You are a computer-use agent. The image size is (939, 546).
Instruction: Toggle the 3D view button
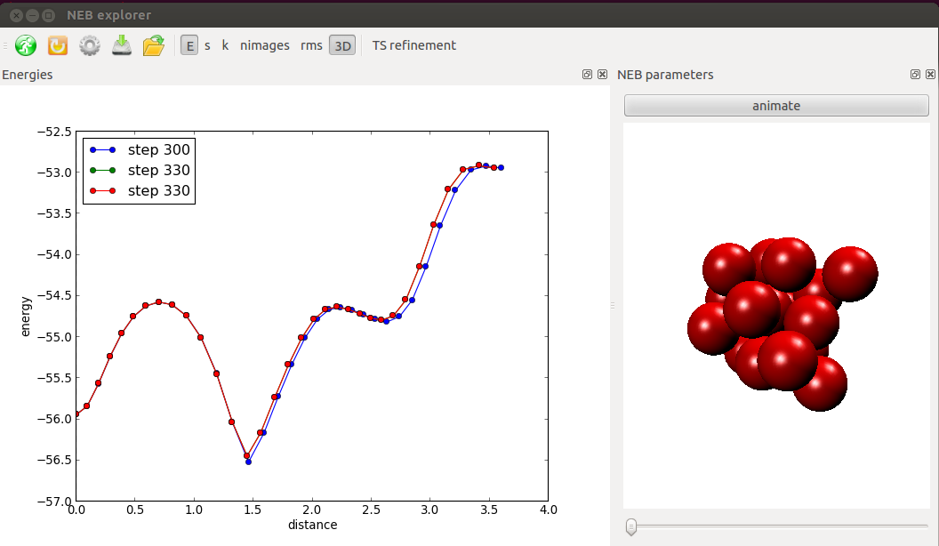(342, 45)
